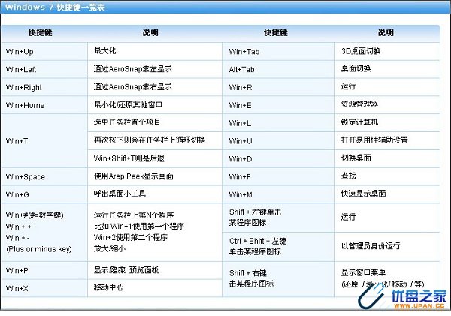The height and width of the screenshot is (316, 451).
Task: Click '运行任务栏上第N个程序' text
Action: [x=134, y=215]
